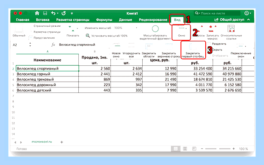Click the next sheet navigation arrow
264x165 pixels.
21,142
